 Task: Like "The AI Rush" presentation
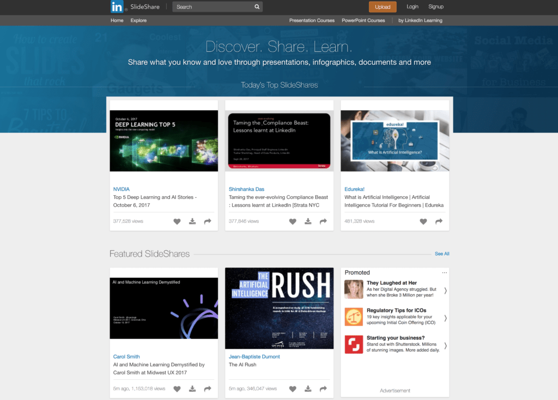pos(293,389)
